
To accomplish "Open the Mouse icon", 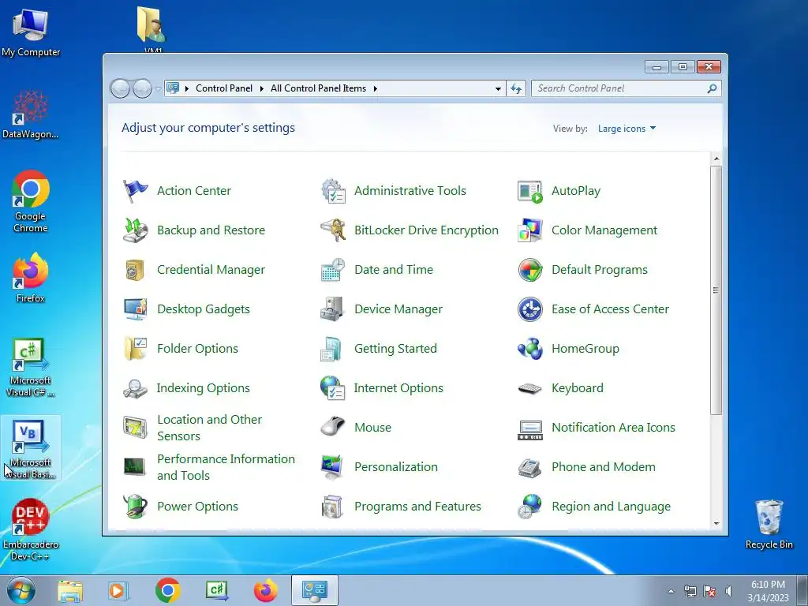I will coord(333,428).
